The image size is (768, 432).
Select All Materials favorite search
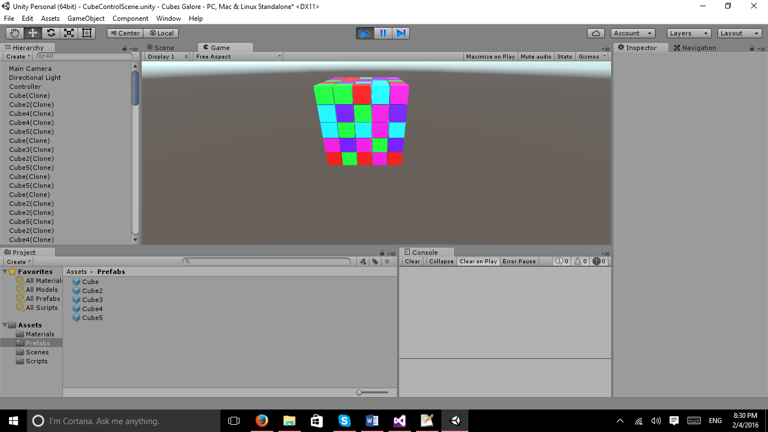(39, 281)
